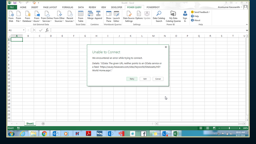The image size is (256, 144).
Task: Click the Help item in ribbon
Action: pyautogui.click(x=195, y=16)
